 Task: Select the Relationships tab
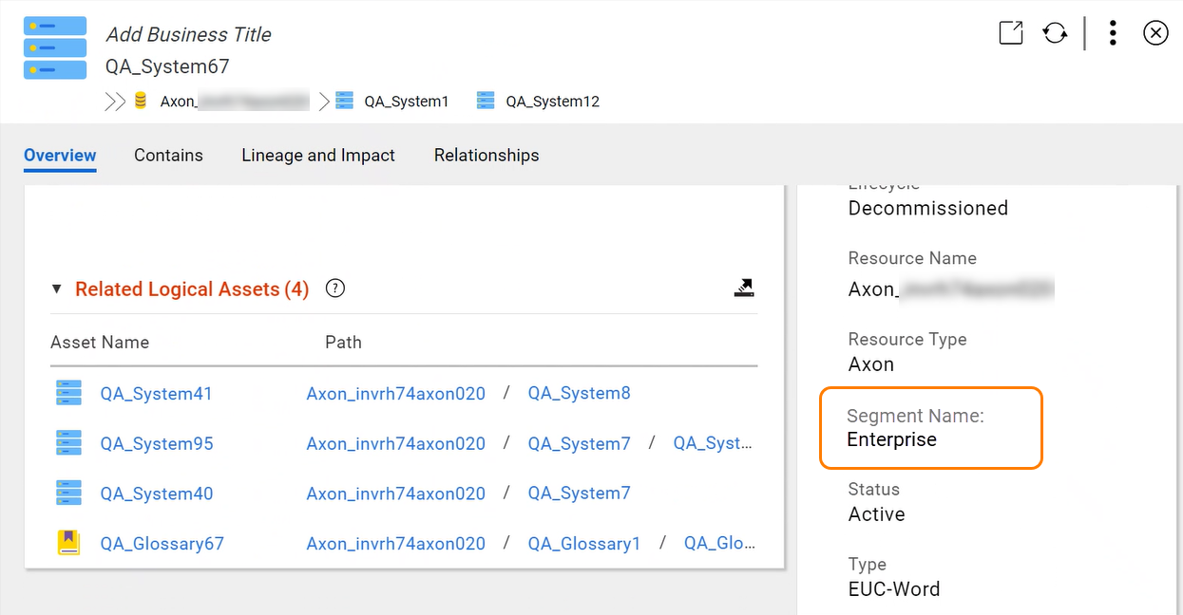click(487, 156)
